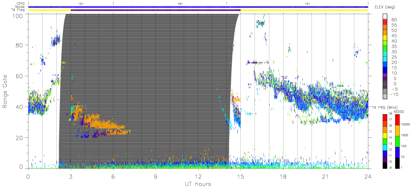
Task: Click the CPID row label
Action: (21, 4)
